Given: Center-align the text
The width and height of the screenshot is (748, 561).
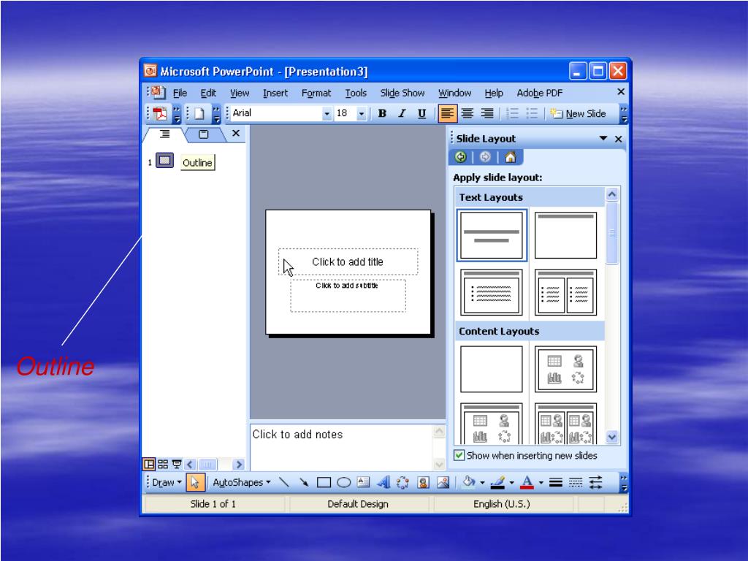Looking at the screenshot, I should coord(467,113).
